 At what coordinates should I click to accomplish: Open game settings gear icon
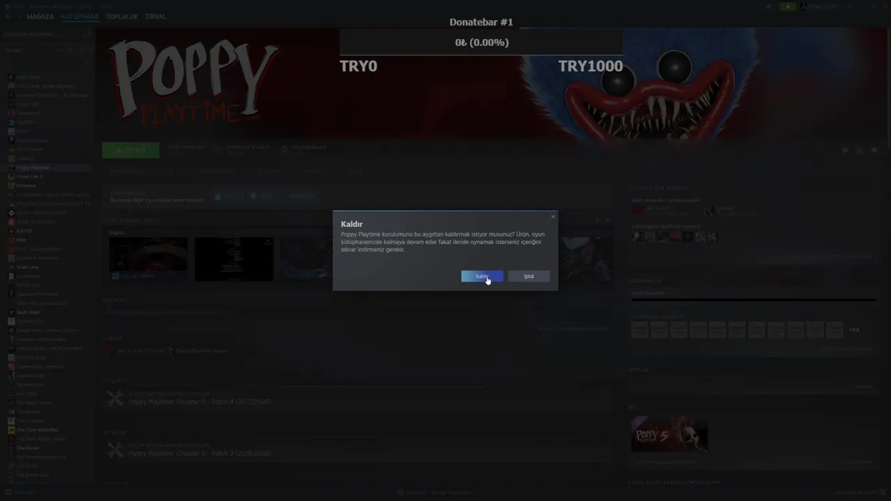click(845, 150)
